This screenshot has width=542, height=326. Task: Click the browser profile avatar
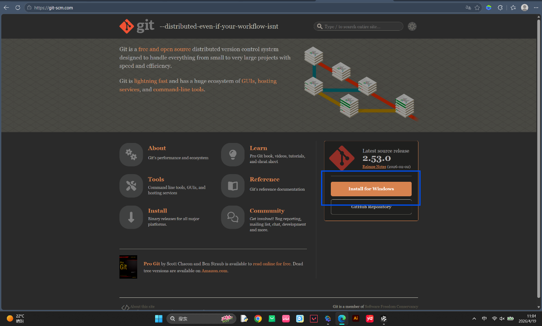click(524, 8)
